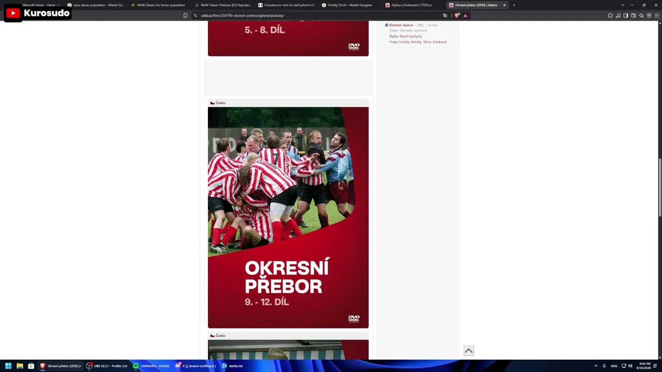Open the clock and date in taskbar
The image size is (662, 372).
[x=644, y=366]
